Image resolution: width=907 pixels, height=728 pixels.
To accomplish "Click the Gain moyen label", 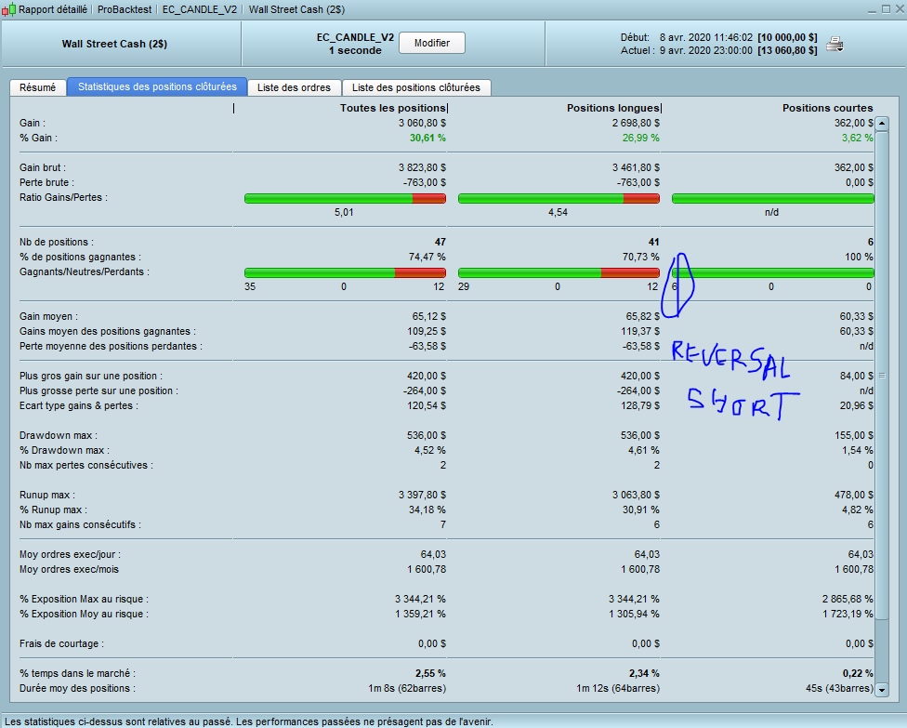I will point(48,316).
